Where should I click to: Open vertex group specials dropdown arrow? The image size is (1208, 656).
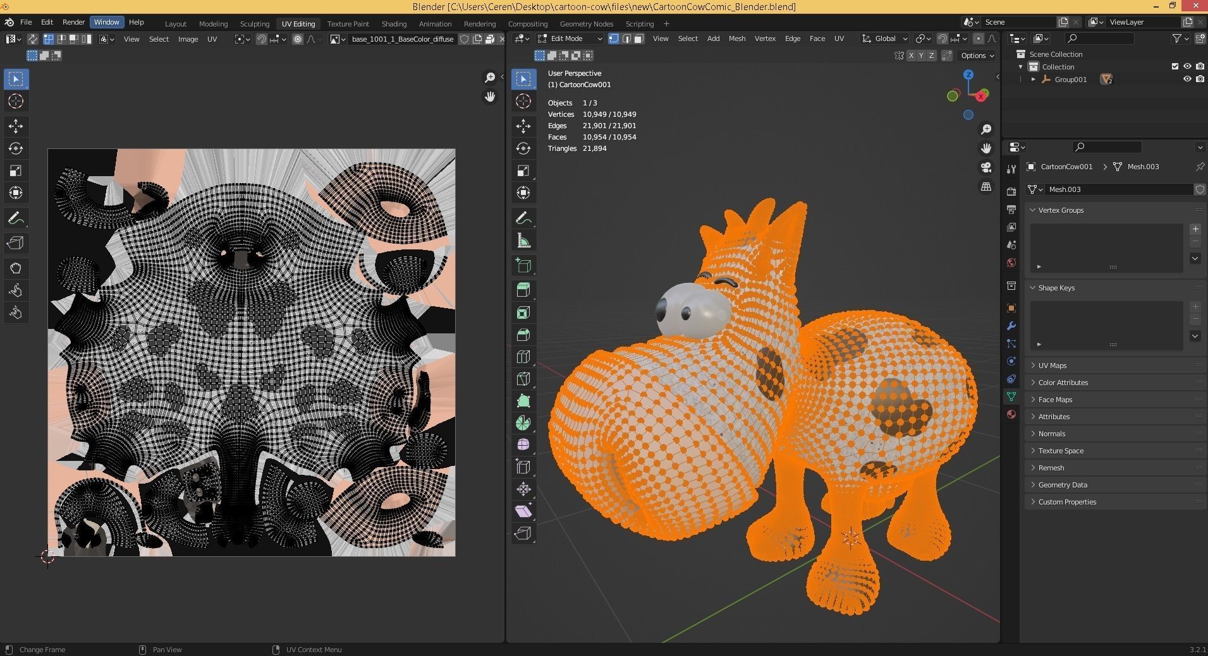click(x=1195, y=258)
